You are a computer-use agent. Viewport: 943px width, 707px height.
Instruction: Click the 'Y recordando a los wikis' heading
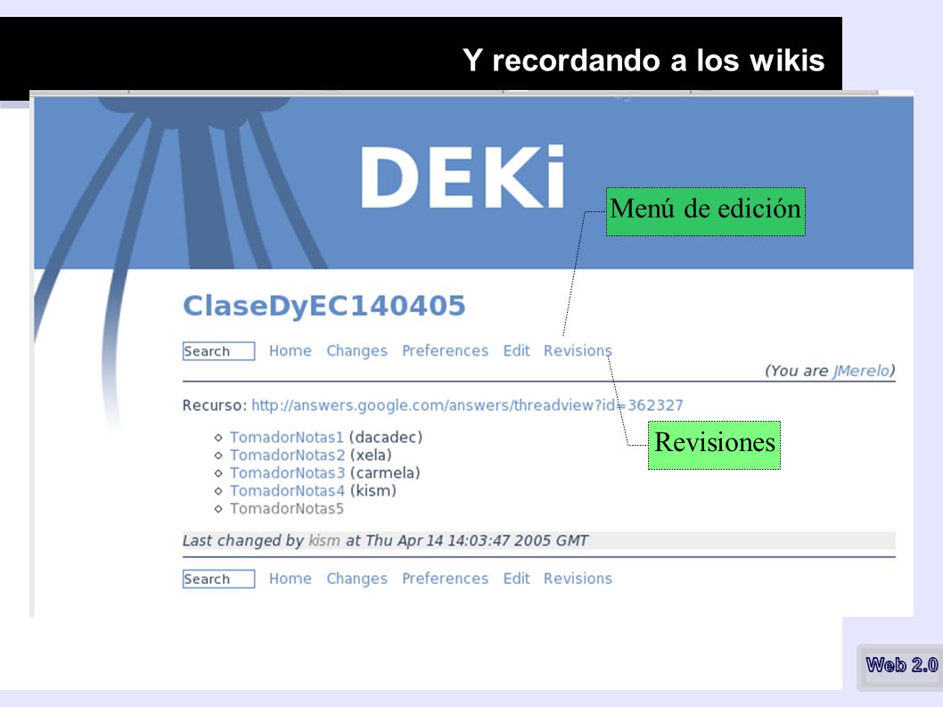tap(643, 60)
